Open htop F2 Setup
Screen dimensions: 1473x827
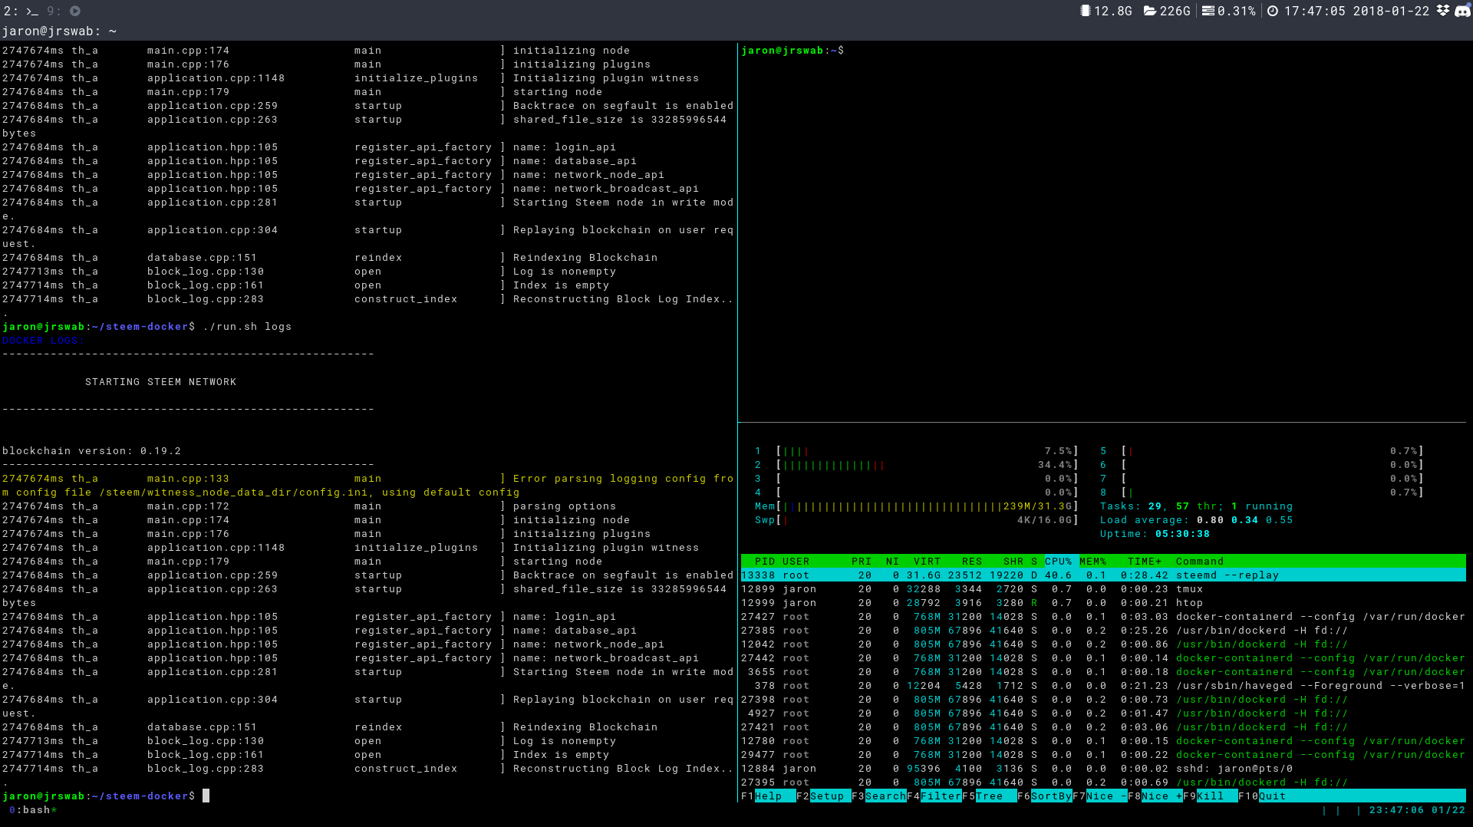coord(823,796)
